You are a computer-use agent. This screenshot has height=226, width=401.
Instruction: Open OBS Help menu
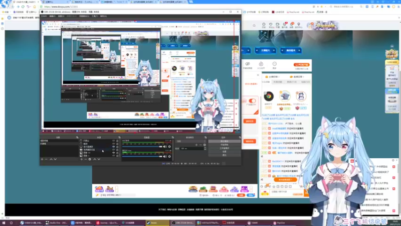103,16
